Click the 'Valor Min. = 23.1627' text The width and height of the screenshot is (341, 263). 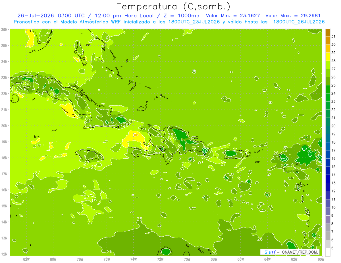click(x=233, y=16)
